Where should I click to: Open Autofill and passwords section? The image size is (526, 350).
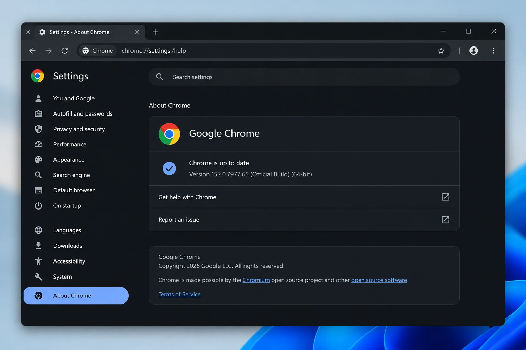coord(83,114)
